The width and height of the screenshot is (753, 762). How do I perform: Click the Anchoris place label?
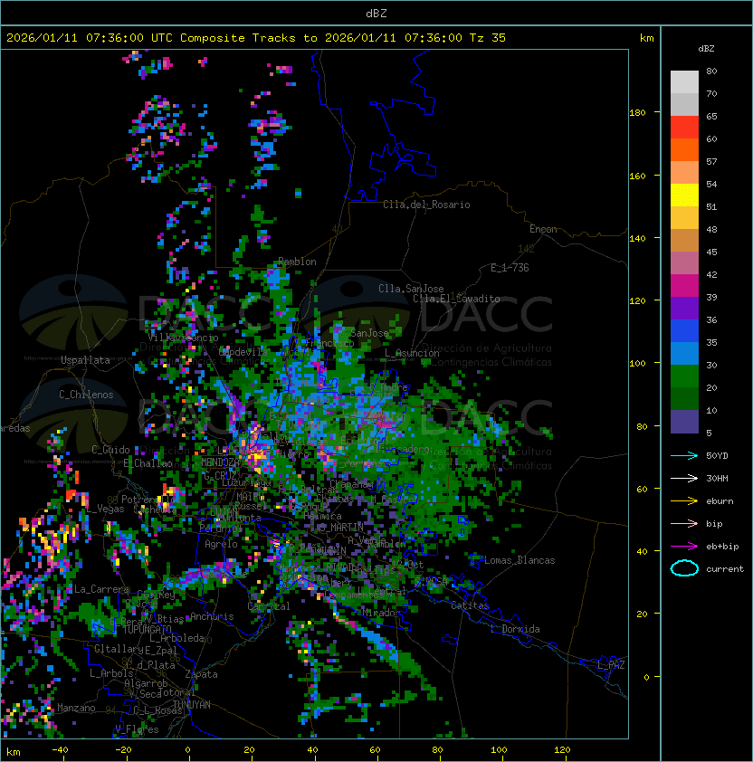[212, 616]
